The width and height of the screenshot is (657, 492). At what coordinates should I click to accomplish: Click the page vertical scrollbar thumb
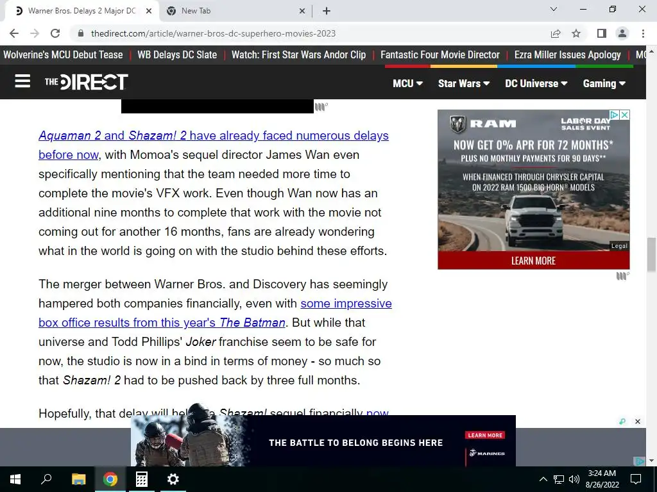pos(652,254)
